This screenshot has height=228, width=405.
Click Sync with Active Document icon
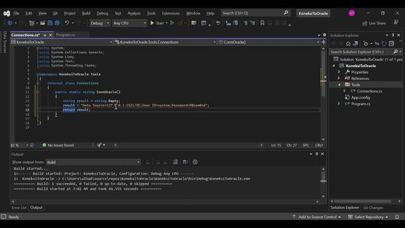[x=377, y=44]
